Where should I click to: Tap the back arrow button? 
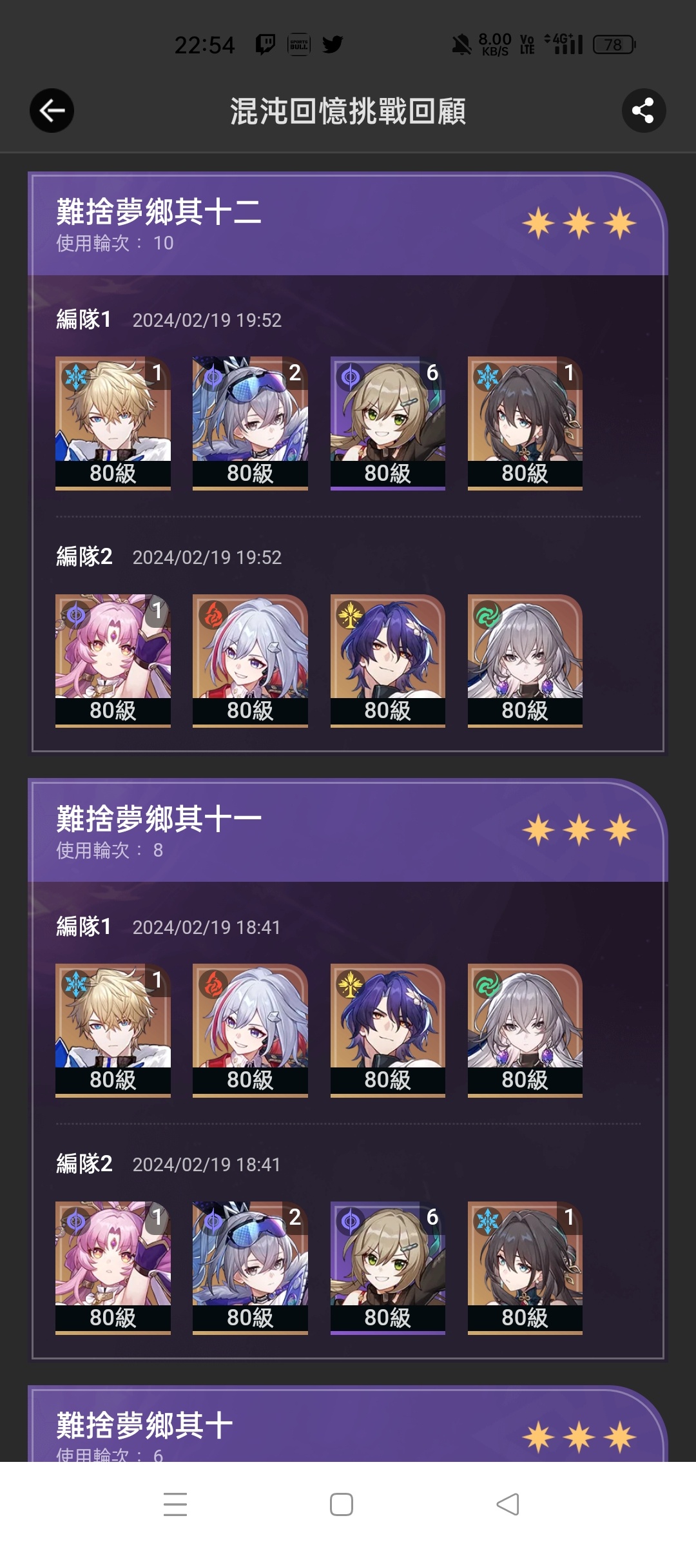click(x=52, y=111)
